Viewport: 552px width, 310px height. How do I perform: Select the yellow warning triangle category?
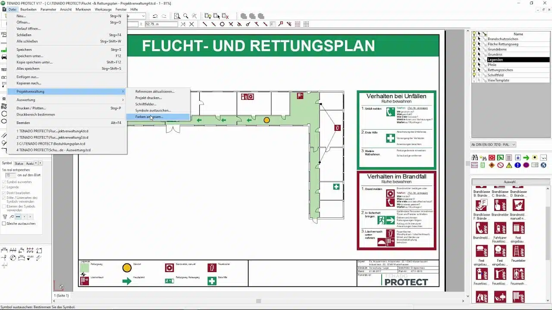[509, 165]
